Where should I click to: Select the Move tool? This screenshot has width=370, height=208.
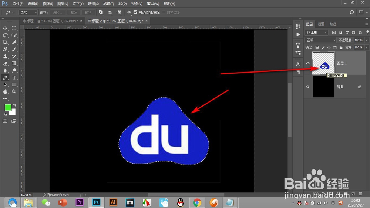[x=5, y=28]
